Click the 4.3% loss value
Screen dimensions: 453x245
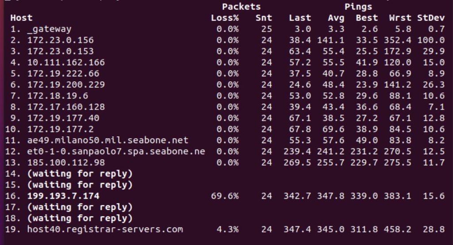click(x=228, y=230)
